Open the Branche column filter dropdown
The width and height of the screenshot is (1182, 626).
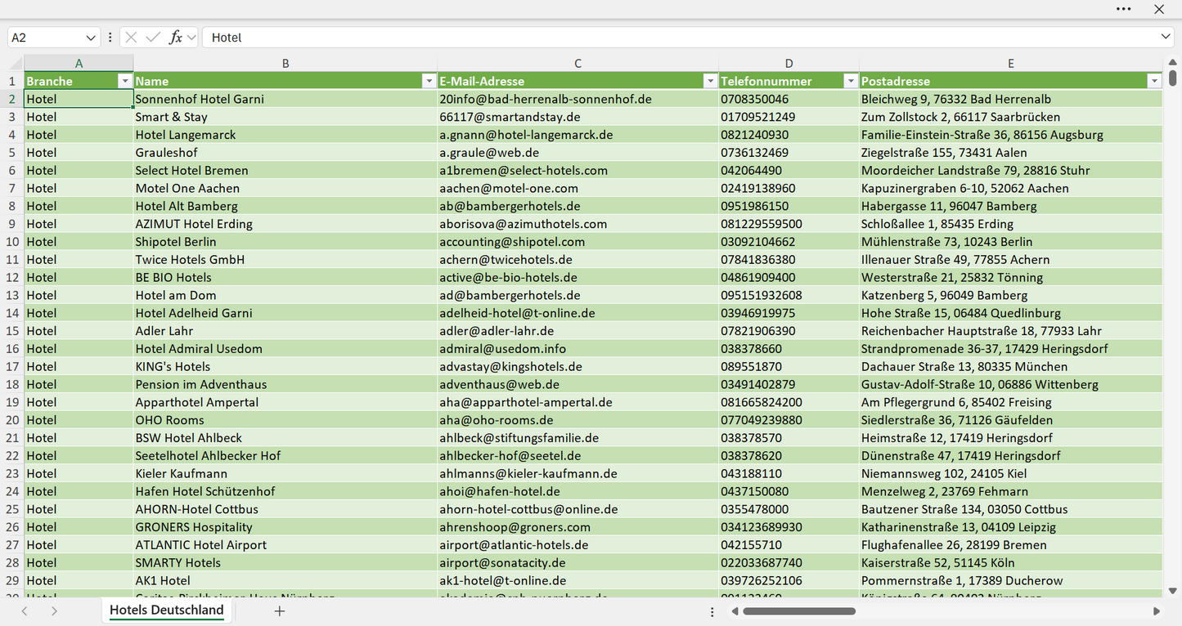pyautogui.click(x=124, y=81)
